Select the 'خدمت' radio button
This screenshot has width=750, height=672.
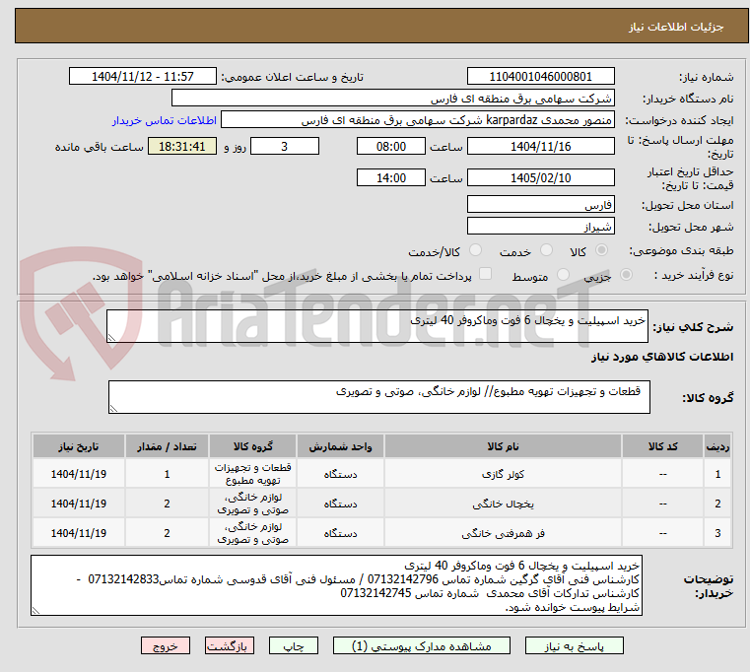coord(546,250)
